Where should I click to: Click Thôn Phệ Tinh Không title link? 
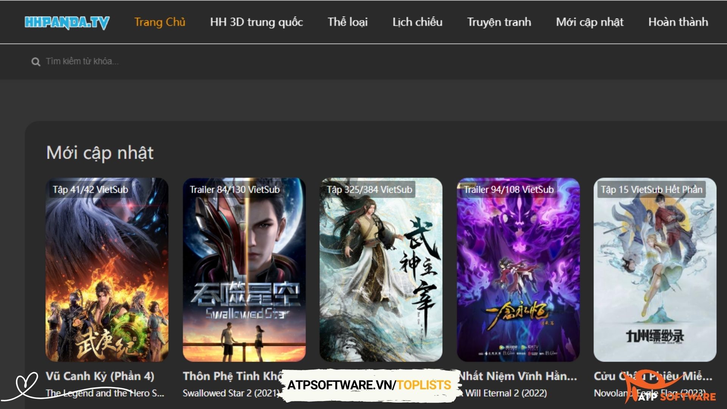pos(232,376)
